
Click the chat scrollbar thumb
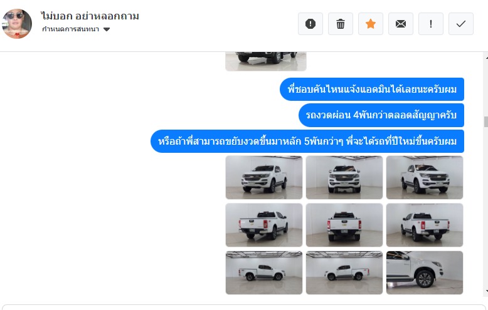coord(486,121)
